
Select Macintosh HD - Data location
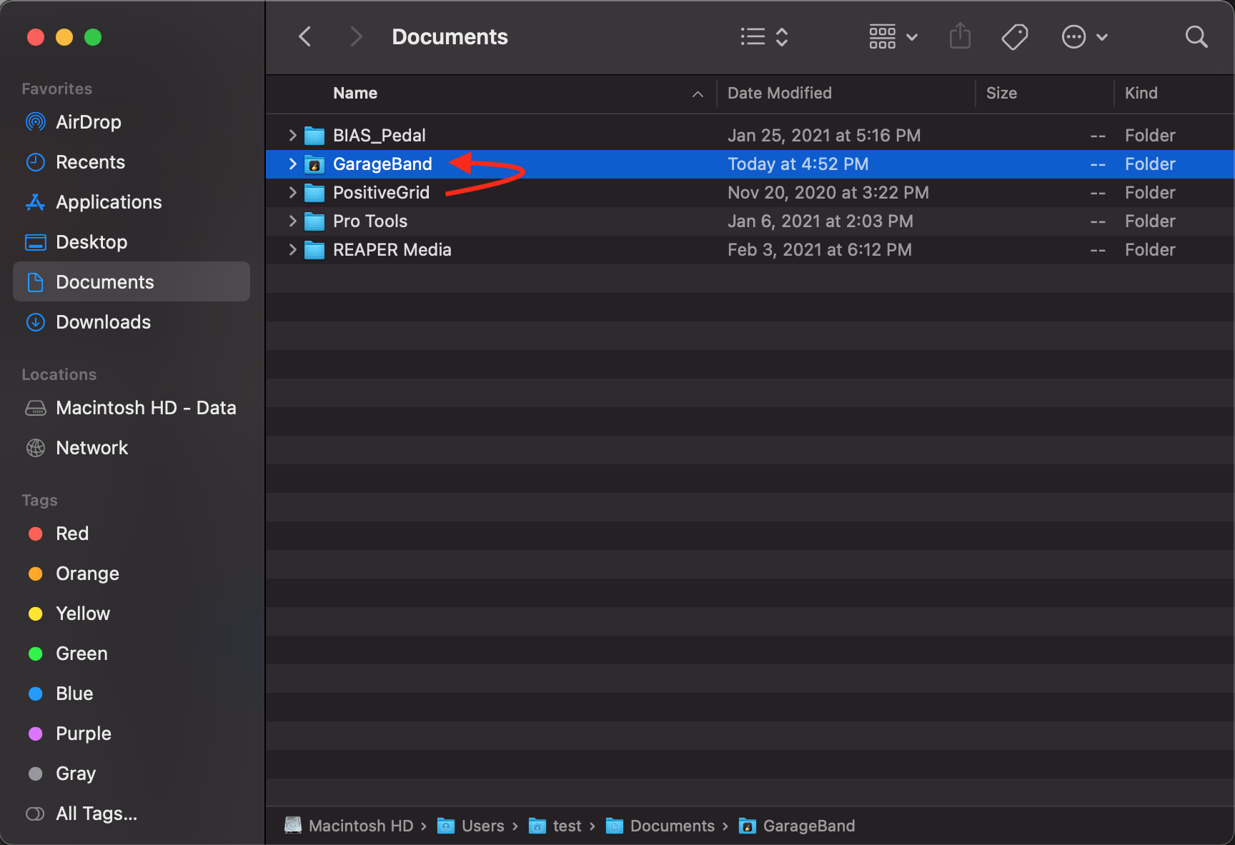click(146, 408)
